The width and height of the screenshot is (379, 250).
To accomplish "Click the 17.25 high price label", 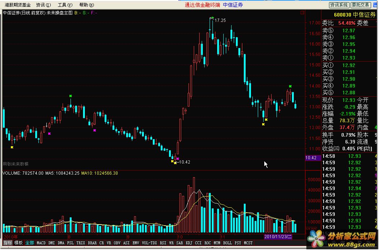I will (220, 20).
